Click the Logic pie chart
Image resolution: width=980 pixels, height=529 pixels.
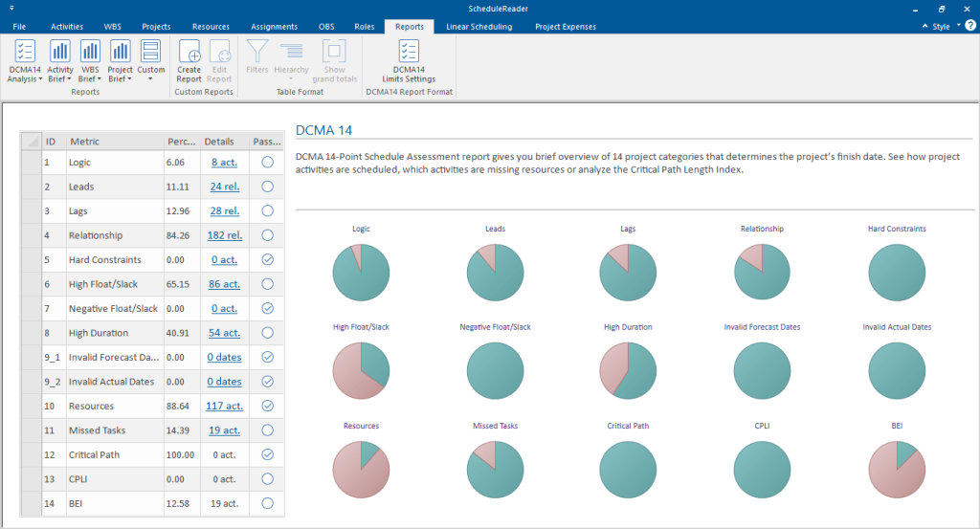pos(361,272)
